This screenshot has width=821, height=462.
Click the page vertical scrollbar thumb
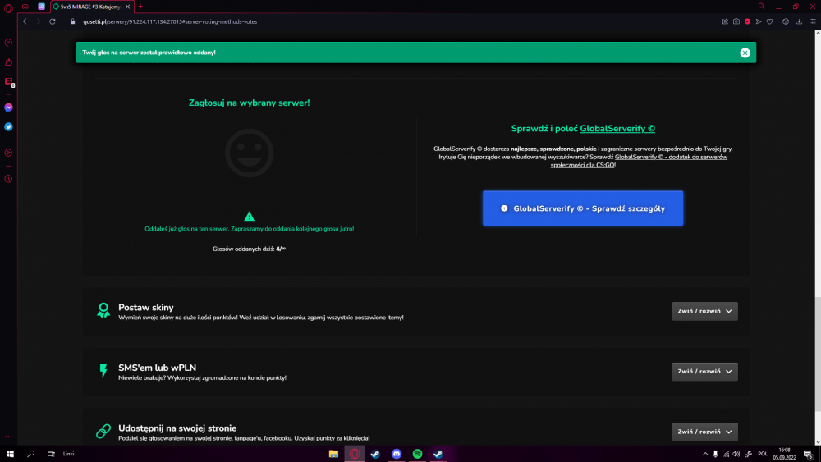[x=818, y=355]
